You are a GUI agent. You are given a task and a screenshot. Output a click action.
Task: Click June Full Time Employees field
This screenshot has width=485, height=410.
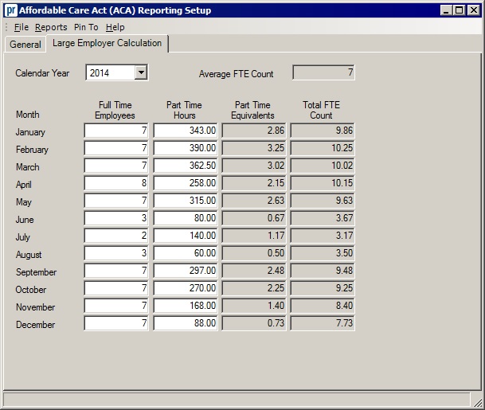tap(116, 218)
